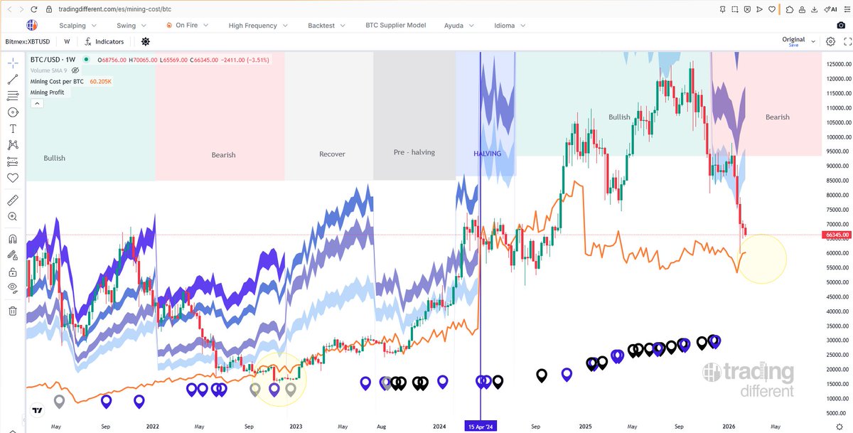
Task: Toggle hide all drawings eye icon
Action: coord(13,288)
